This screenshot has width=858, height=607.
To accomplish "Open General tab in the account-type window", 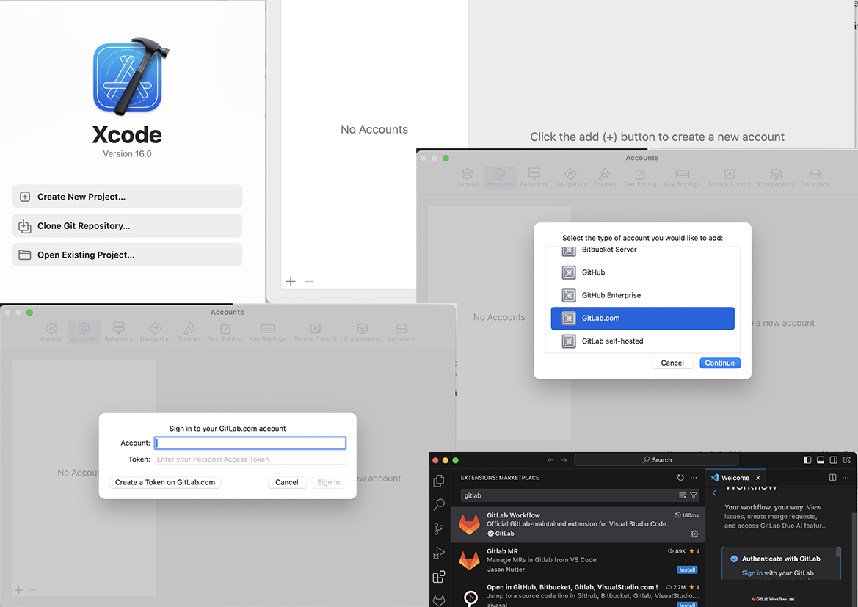I will point(468,178).
